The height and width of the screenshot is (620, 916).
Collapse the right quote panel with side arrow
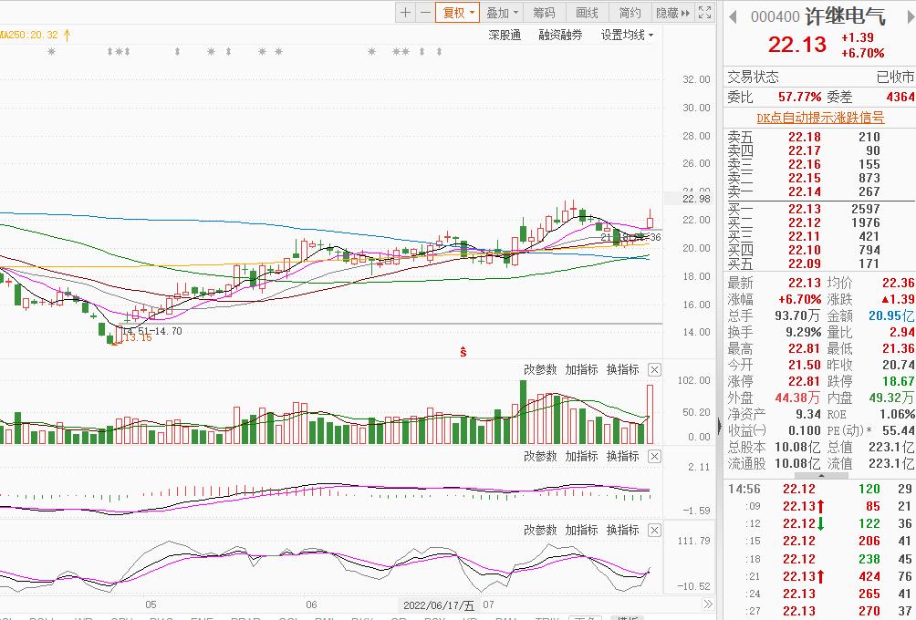[721, 426]
